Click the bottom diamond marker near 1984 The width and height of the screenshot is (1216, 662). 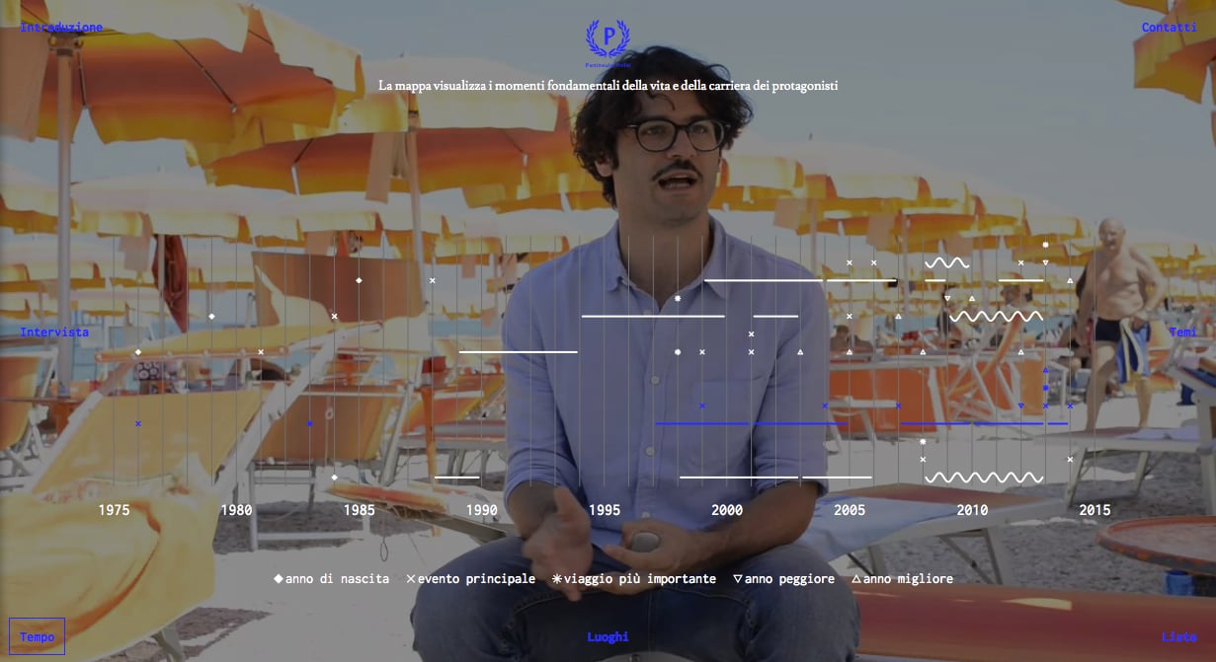click(x=334, y=478)
